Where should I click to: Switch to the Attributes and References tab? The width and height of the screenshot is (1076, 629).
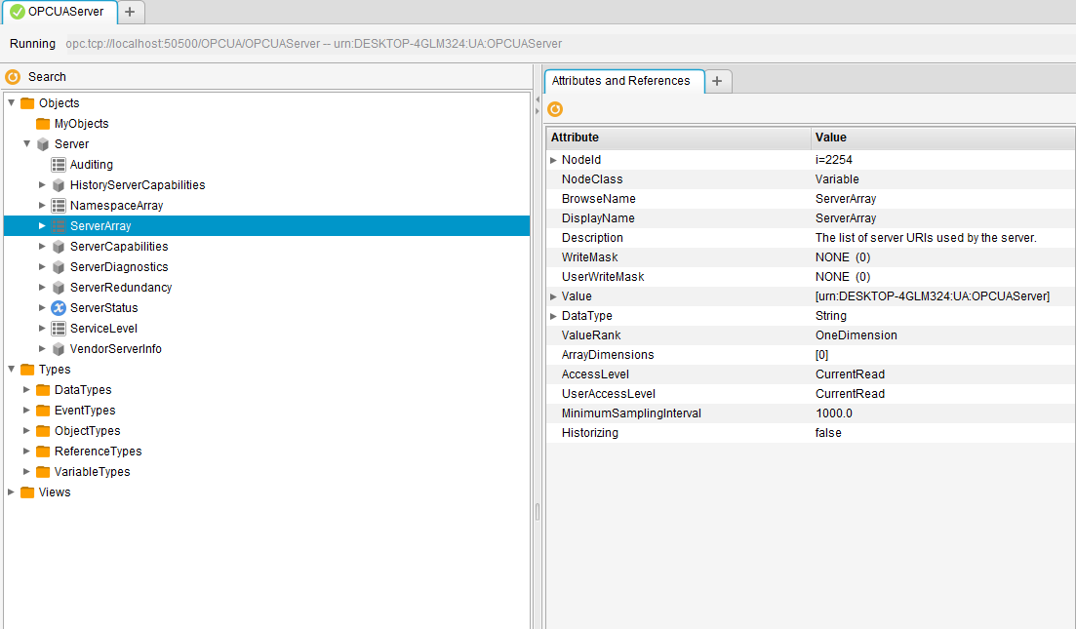(623, 81)
